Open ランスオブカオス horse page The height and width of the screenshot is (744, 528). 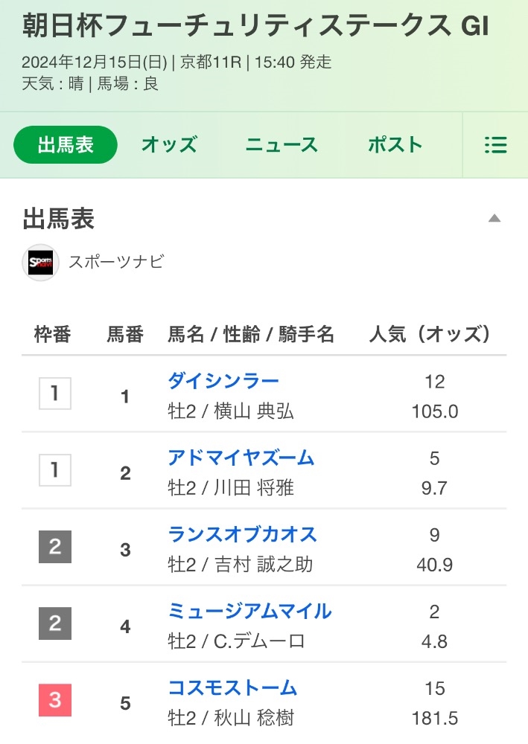[x=243, y=534]
